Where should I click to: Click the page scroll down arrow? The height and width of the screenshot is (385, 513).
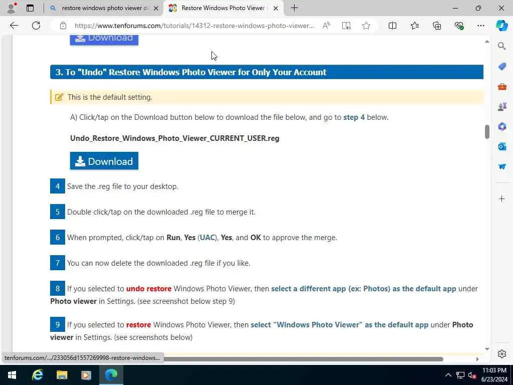pos(487,349)
